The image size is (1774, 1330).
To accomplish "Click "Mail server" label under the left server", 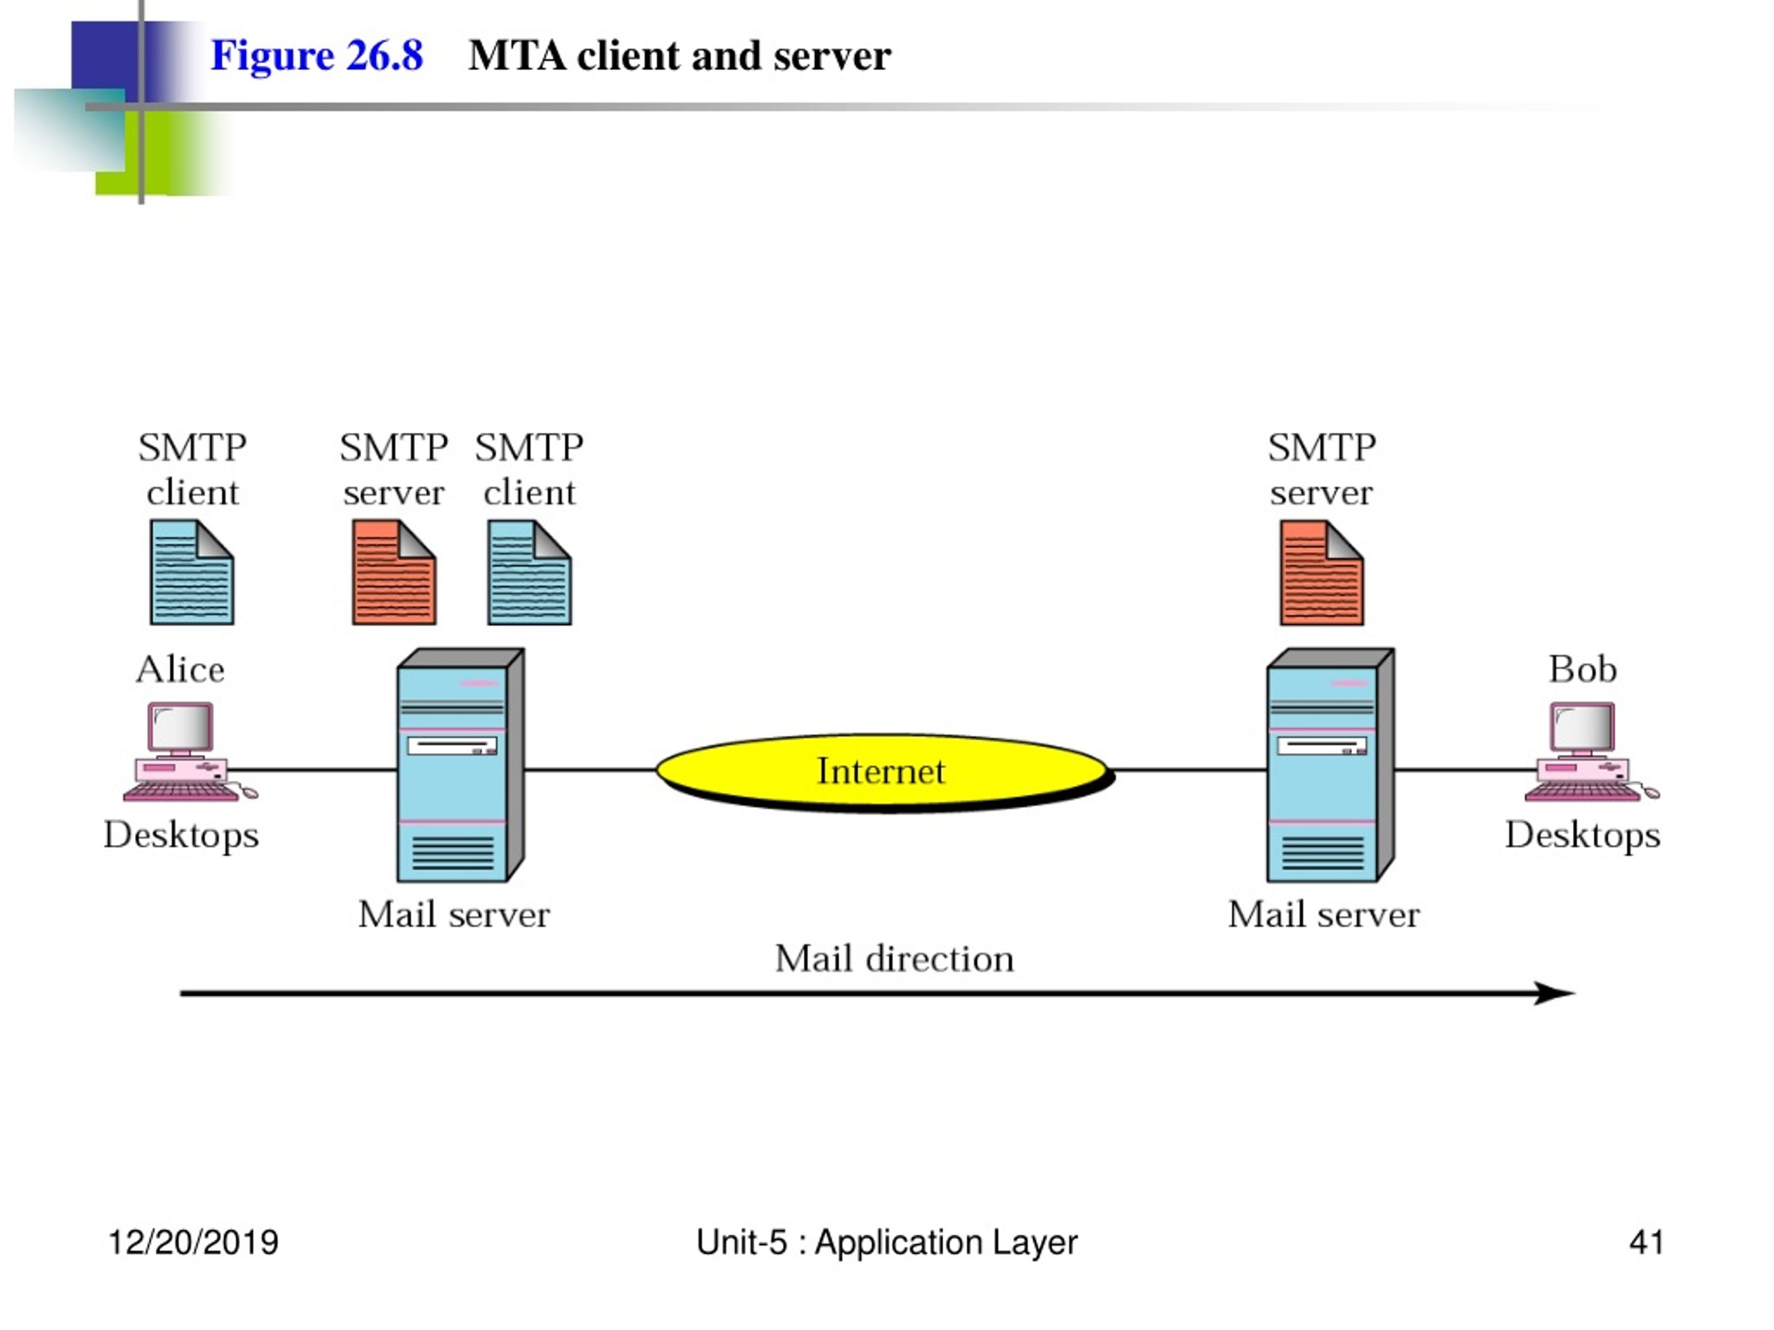I will (x=454, y=914).
